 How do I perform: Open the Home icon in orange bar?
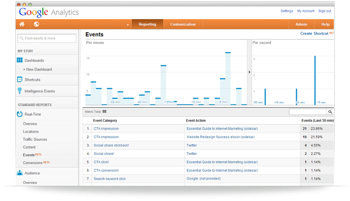click(22, 24)
